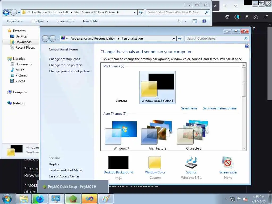The width and height of the screenshot is (272, 204).
Task: Select the Characters theme
Action: click(193, 135)
